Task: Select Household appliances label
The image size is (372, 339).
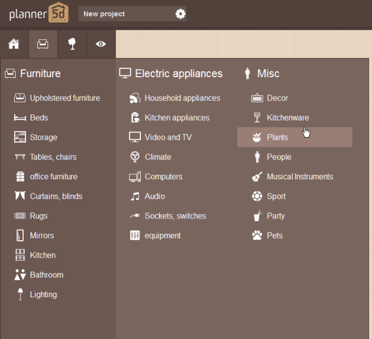Action: coord(183,98)
